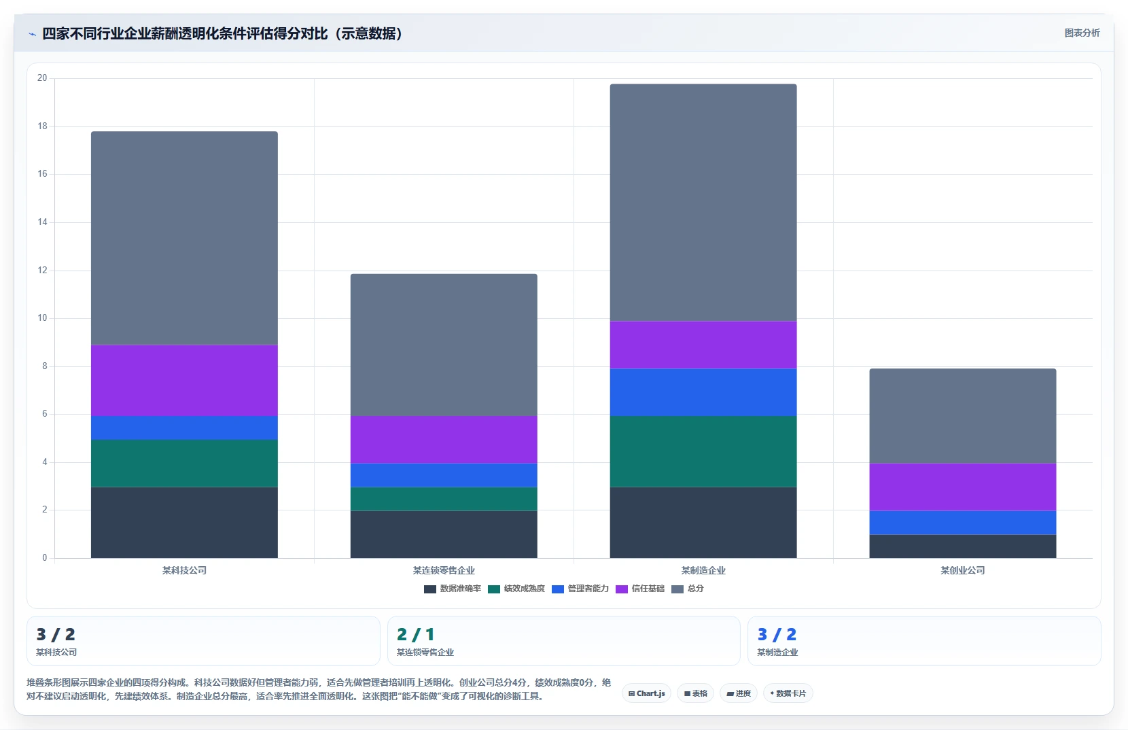The image size is (1128, 730).
Task: Click the blue 管理者能力 segment of 某科技公司 bar
Action: [184, 428]
